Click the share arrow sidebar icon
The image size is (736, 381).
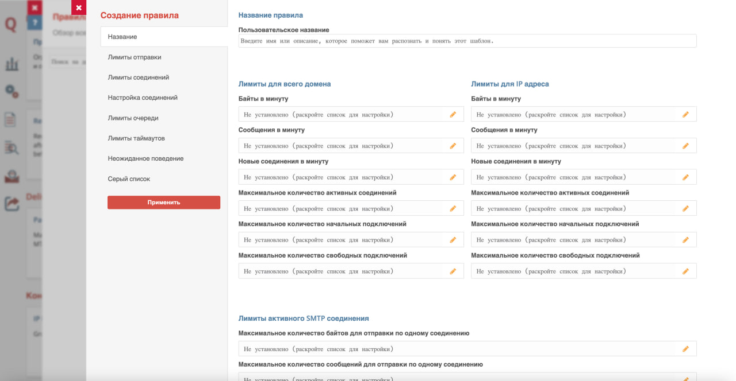[12, 203]
